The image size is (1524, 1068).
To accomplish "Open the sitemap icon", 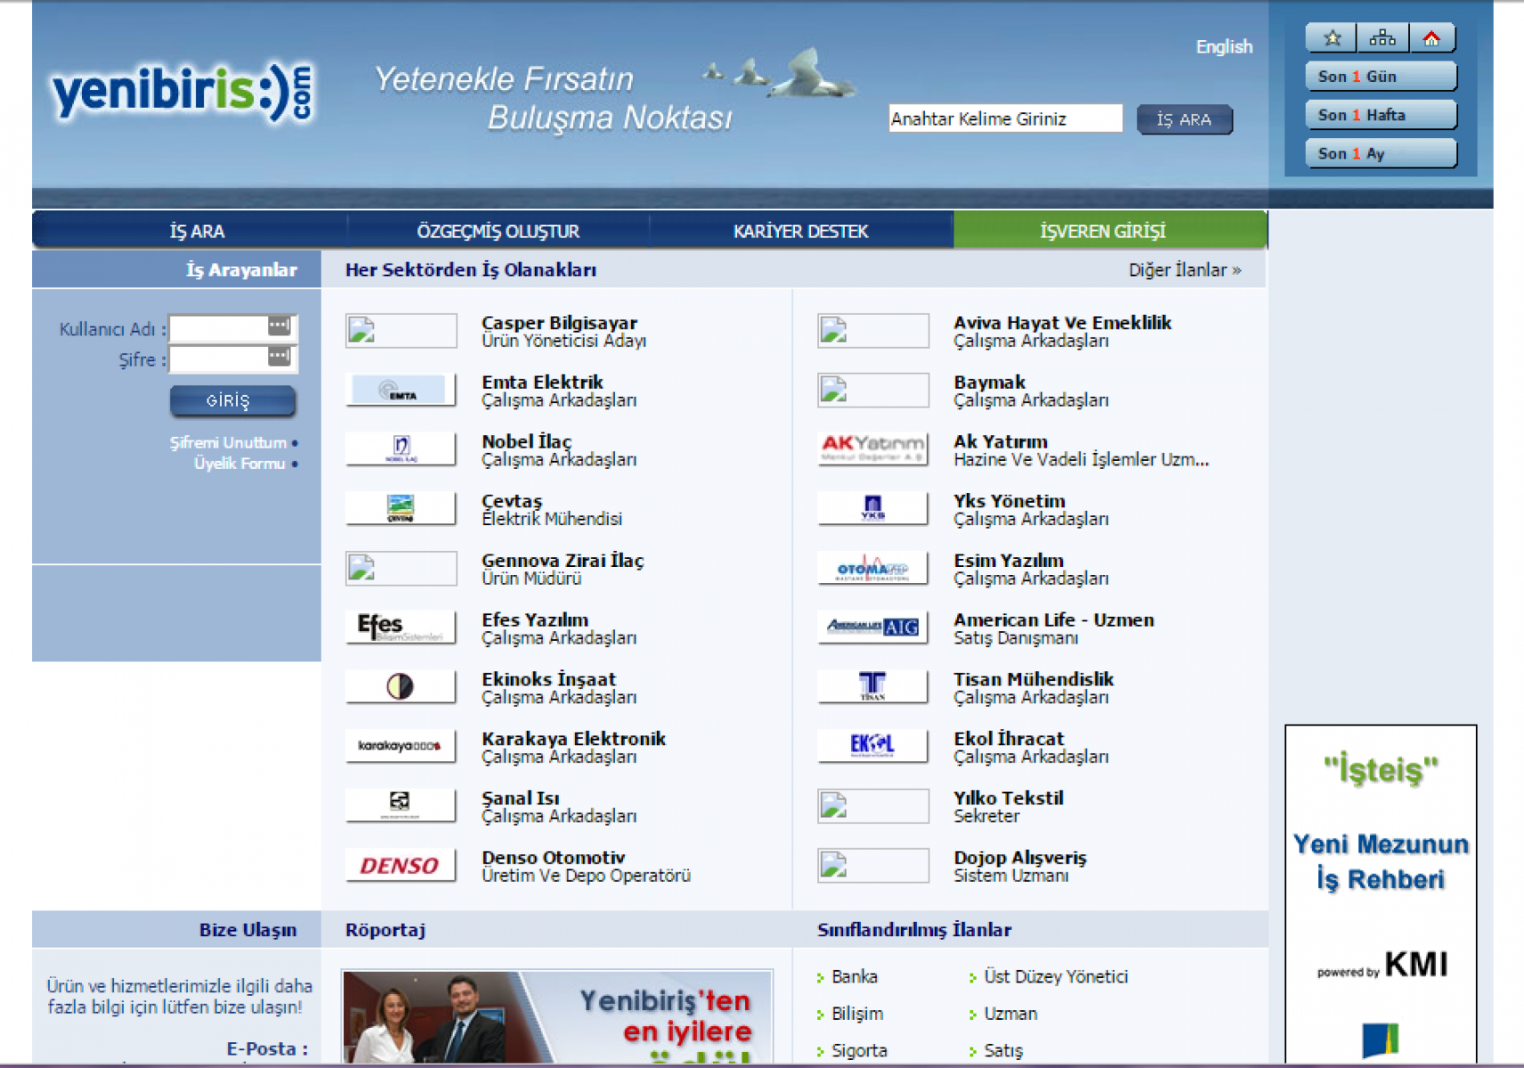I will click(1382, 38).
